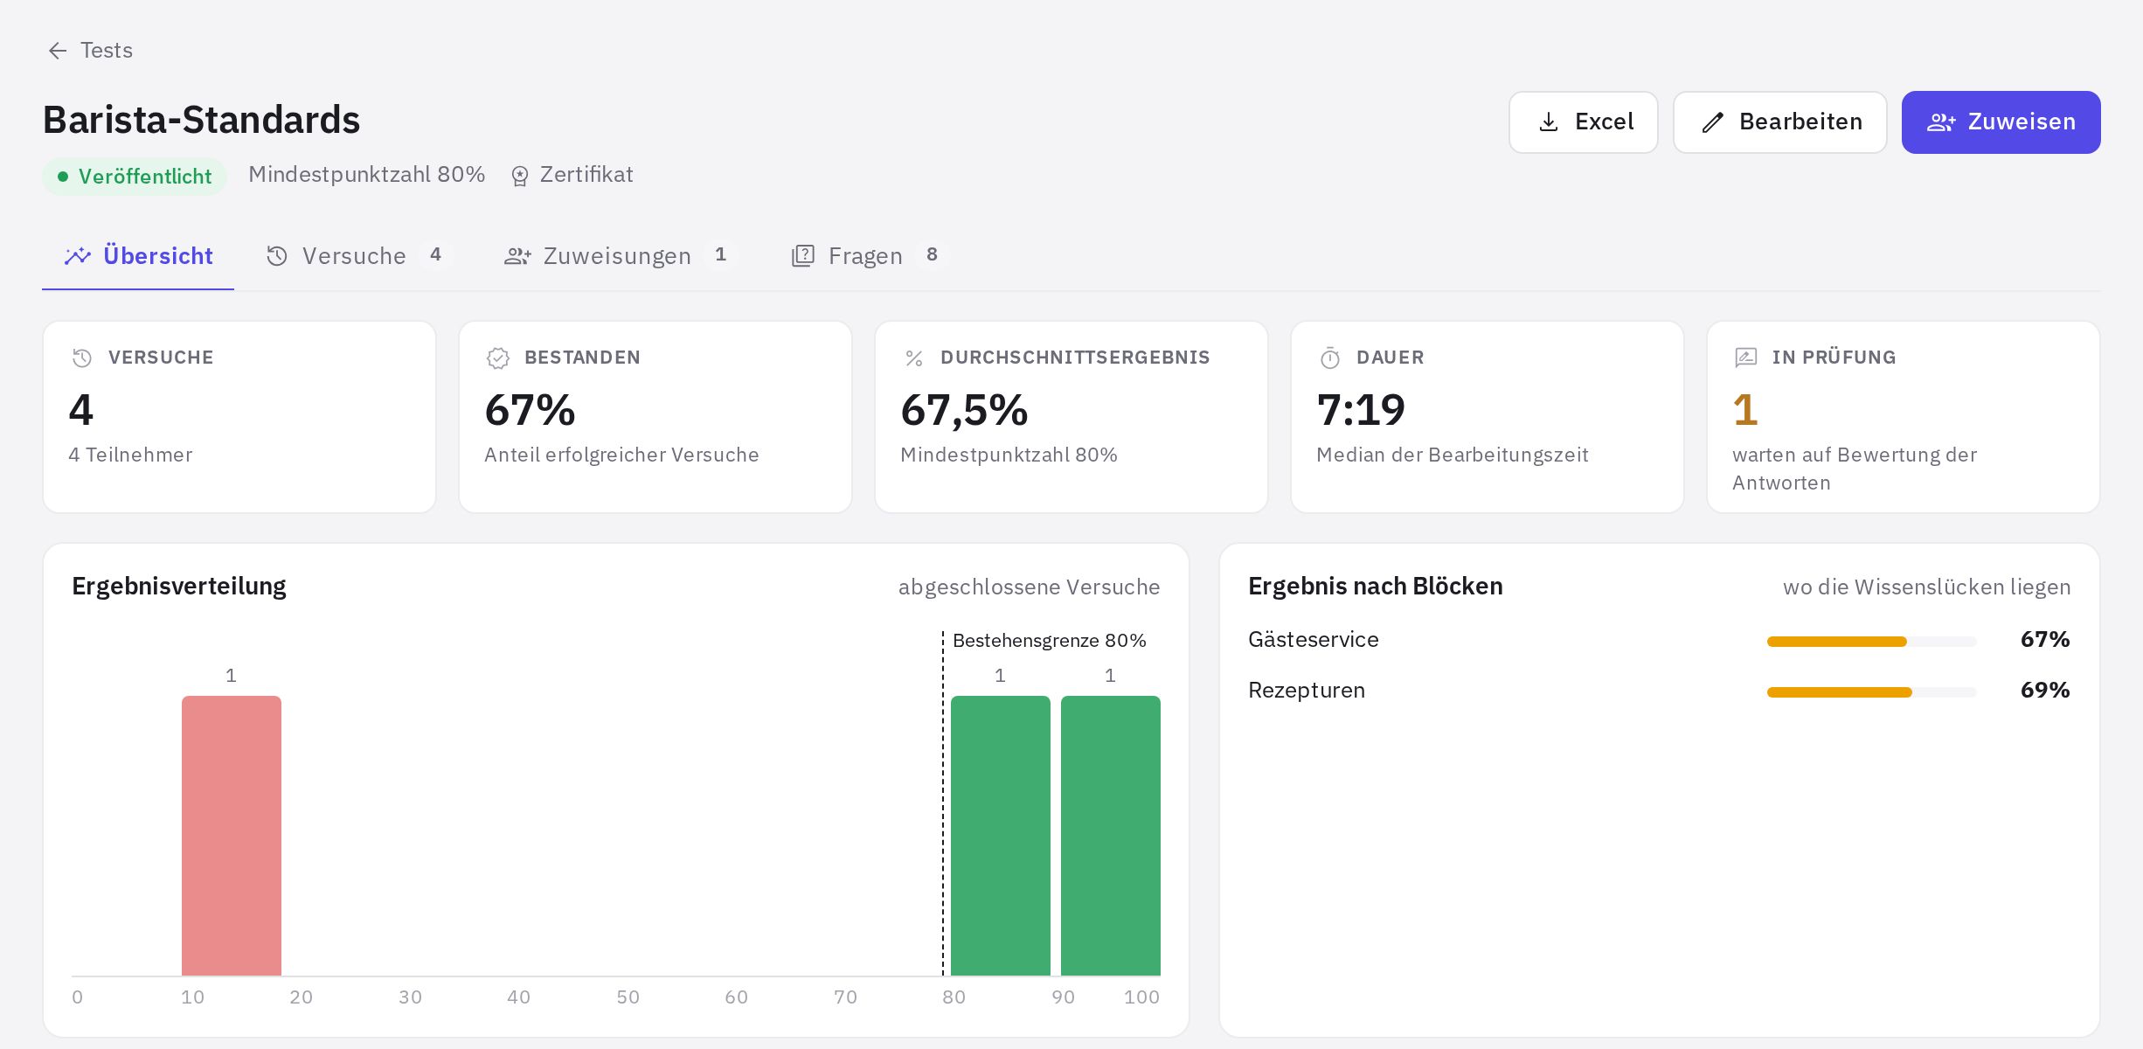The image size is (2143, 1049).
Task: Click the badge checkmark icon in Bestanden card
Action: (498, 358)
